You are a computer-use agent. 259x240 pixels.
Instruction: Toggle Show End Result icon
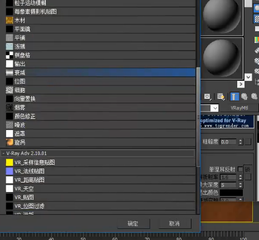[x=234, y=97]
